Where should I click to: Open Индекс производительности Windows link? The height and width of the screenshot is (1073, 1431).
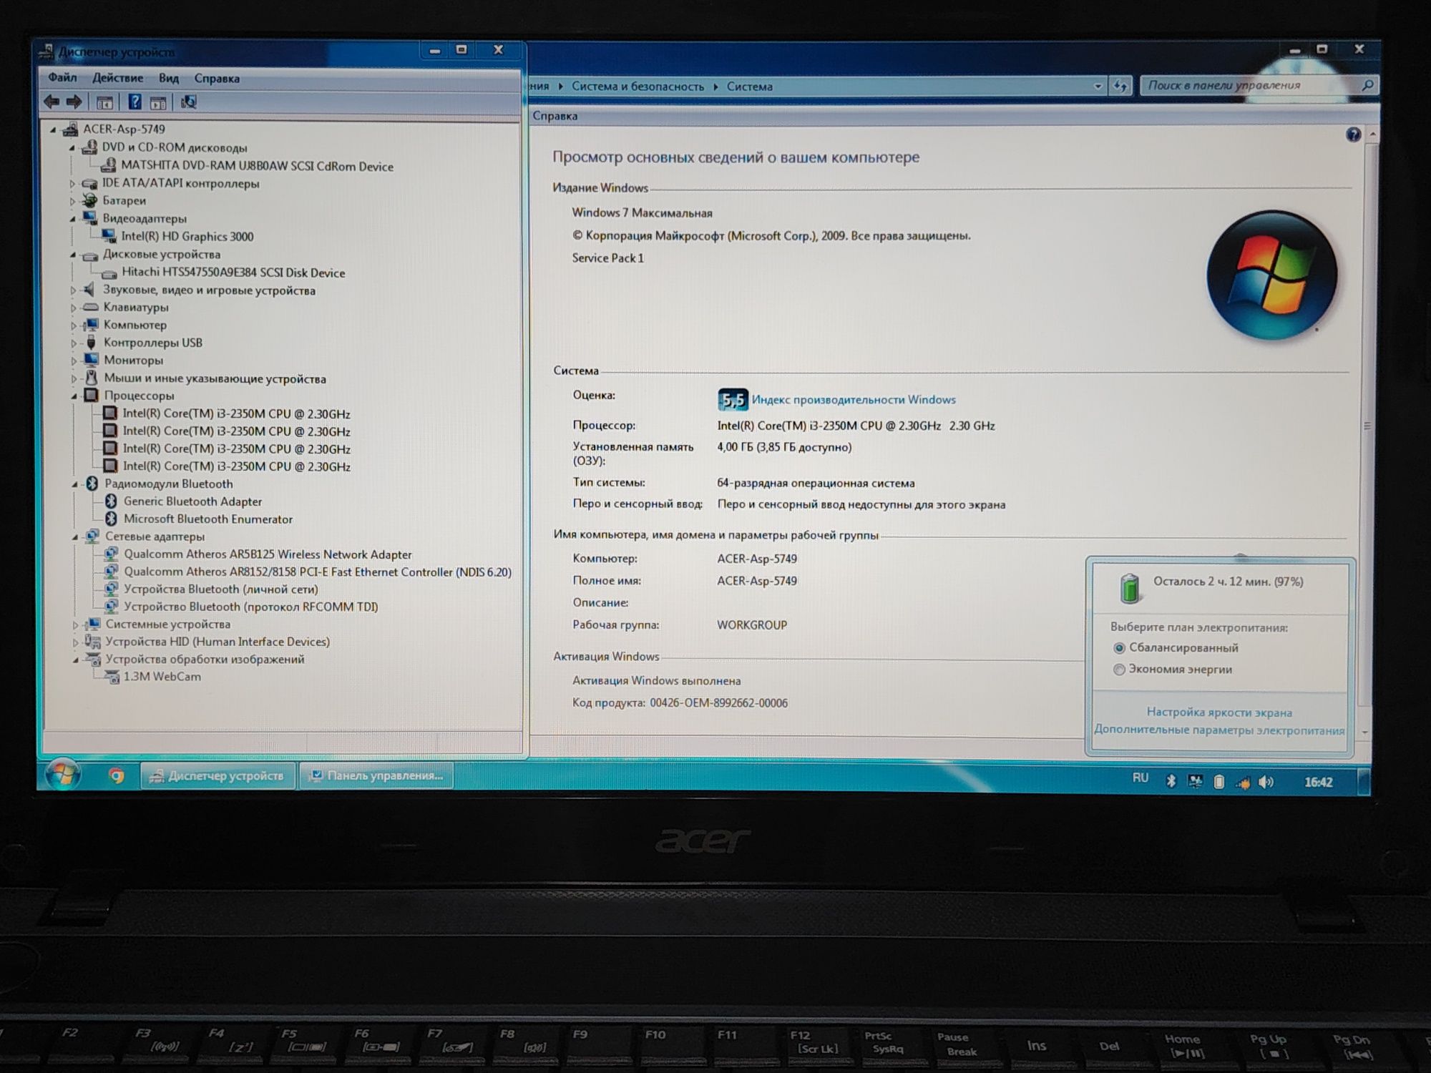tap(854, 400)
